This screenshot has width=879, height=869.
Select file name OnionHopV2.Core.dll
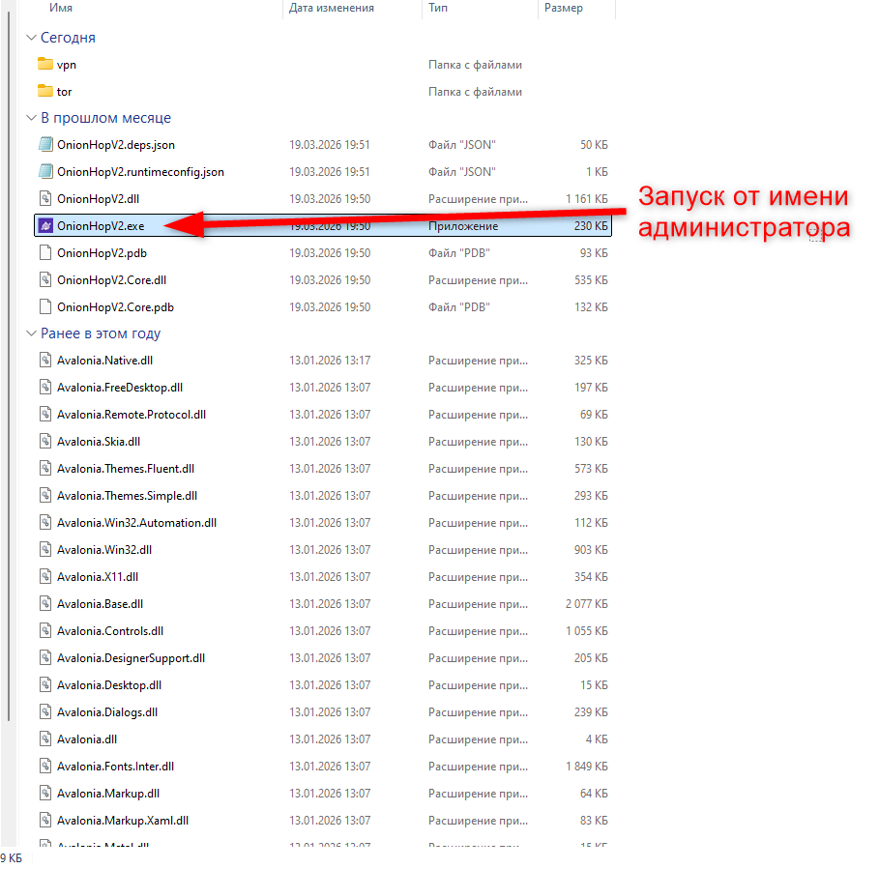coord(111,280)
